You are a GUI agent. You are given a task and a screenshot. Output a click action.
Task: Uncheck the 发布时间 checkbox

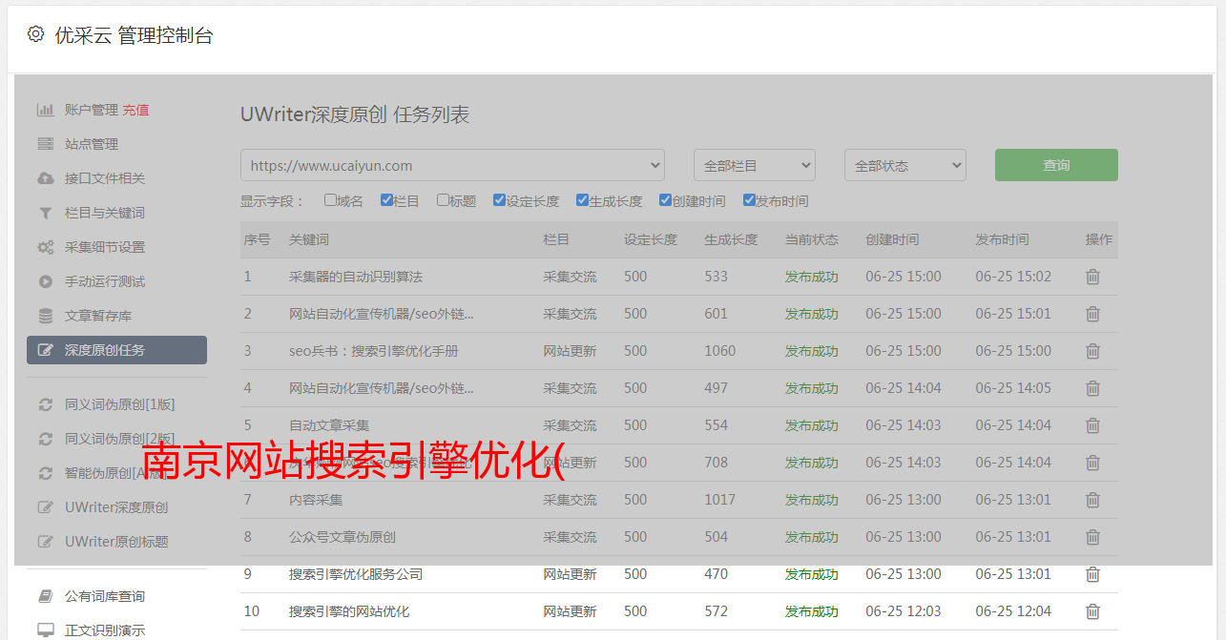click(x=749, y=200)
